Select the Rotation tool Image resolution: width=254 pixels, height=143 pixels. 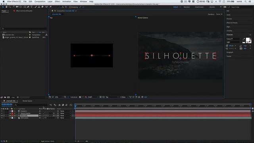(14, 7)
